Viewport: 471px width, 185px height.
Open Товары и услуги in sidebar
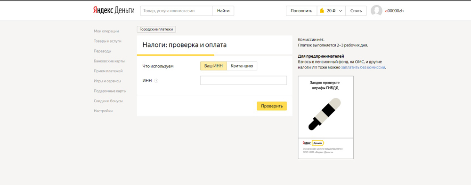pos(107,41)
